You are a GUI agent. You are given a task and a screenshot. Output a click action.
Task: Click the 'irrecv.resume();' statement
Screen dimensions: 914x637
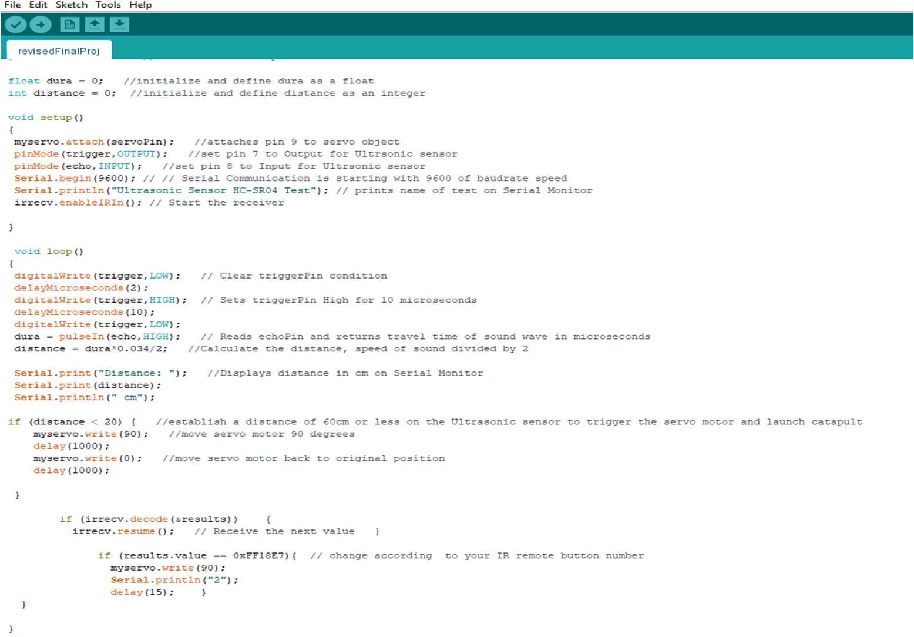coord(123,532)
